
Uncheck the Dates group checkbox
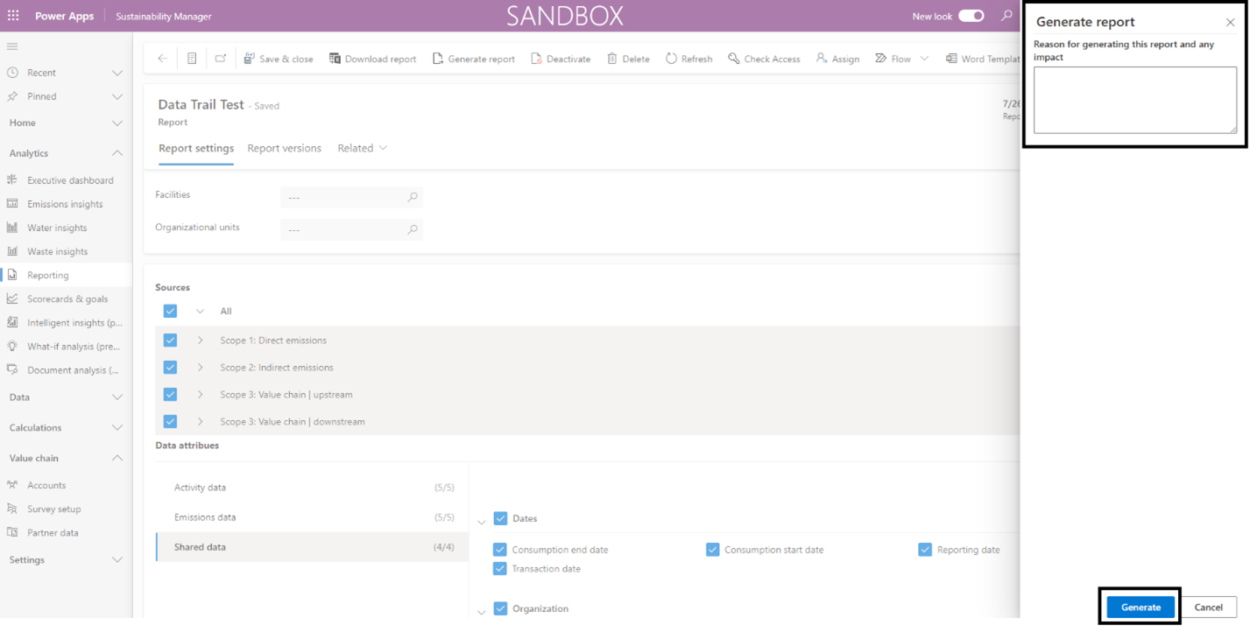[x=500, y=518]
